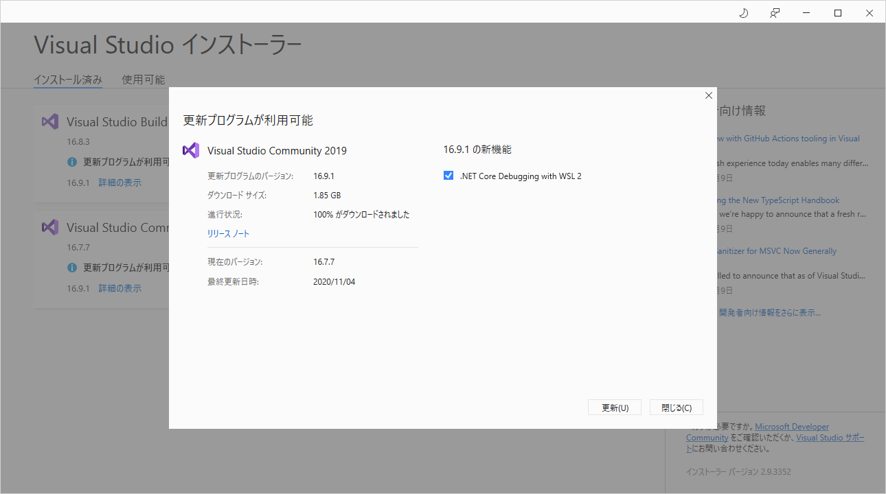Click info icon under version 16.7.7
886x494 pixels.
72,268
